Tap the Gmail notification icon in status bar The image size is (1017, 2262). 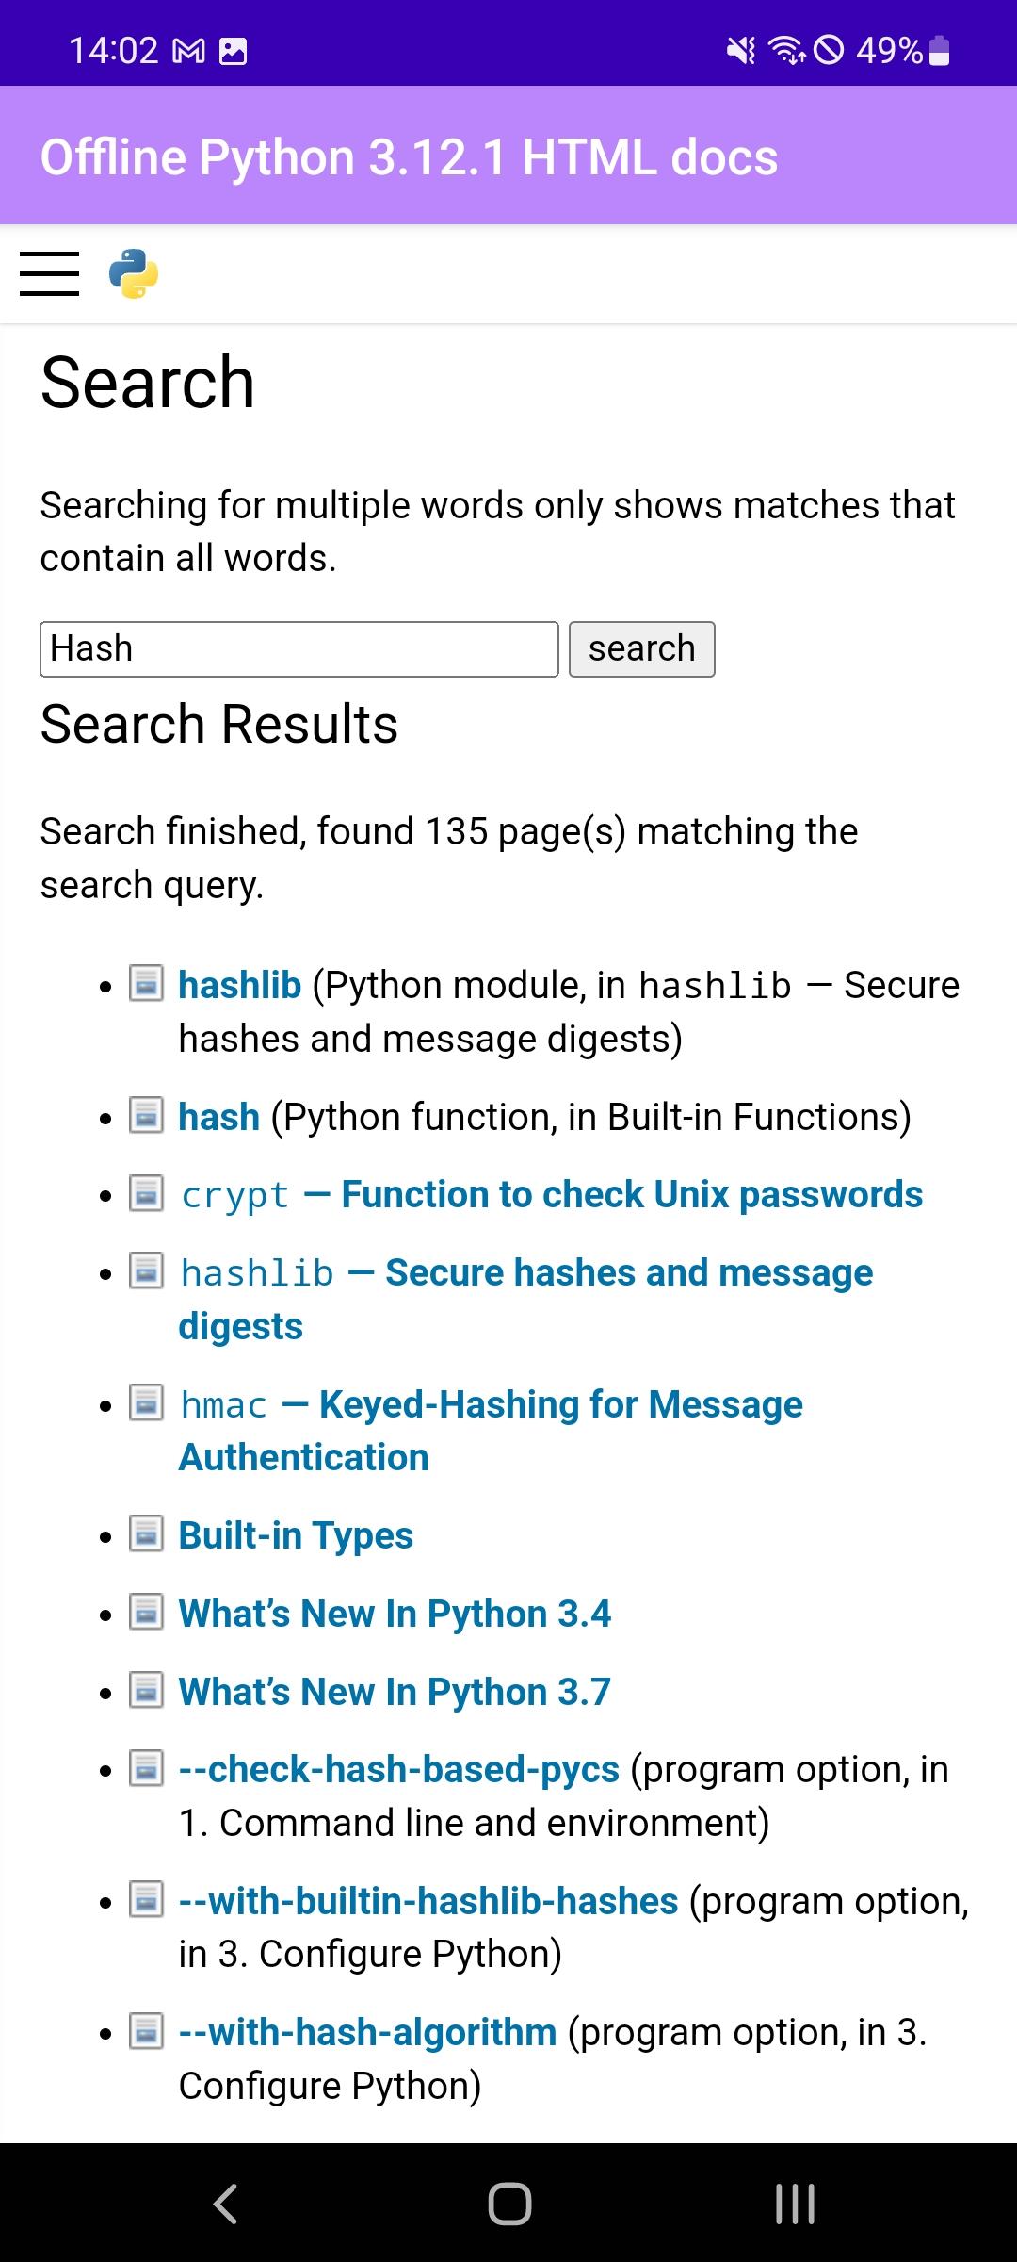(189, 51)
